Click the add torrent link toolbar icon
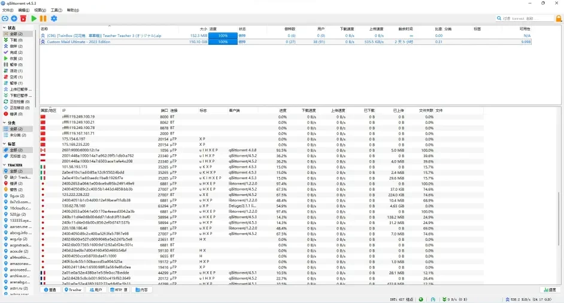 [x=5, y=19]
